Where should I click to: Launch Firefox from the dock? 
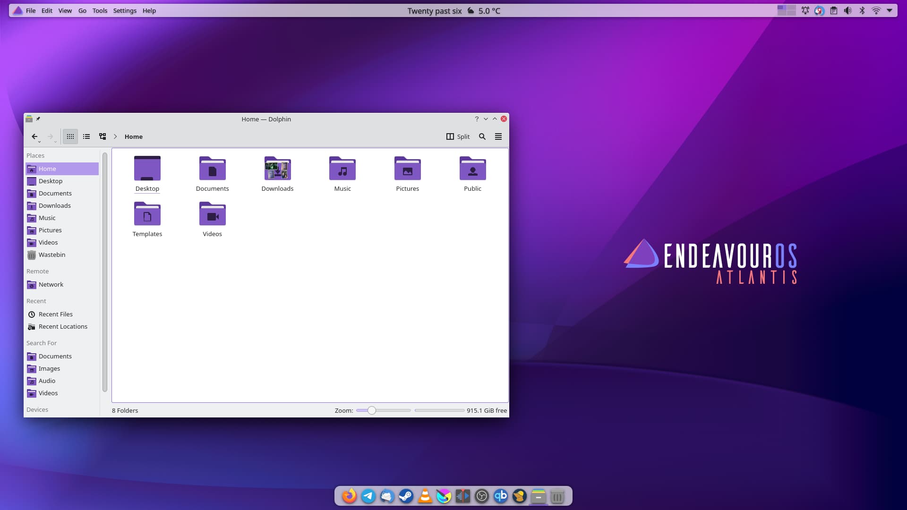tap(349, 496)
